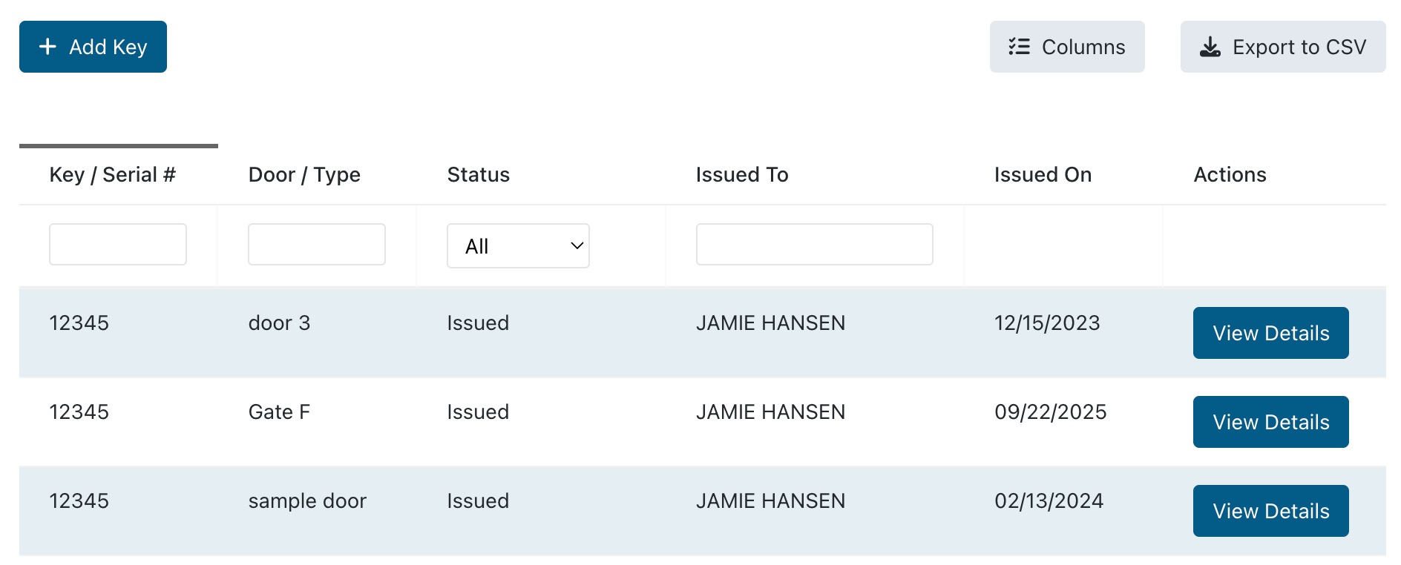View Details for the door 3 key
The height and width of the screenshot is (565, 1401).
[1270, 333]
